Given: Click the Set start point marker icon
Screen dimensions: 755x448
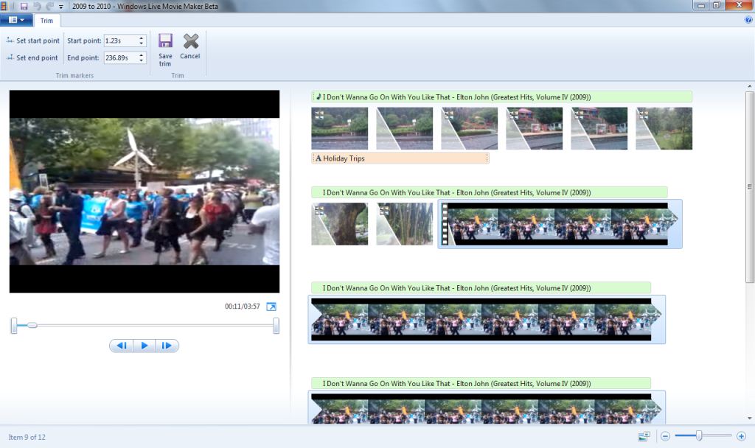Looking at the screenshot, I should click(10, 41).
